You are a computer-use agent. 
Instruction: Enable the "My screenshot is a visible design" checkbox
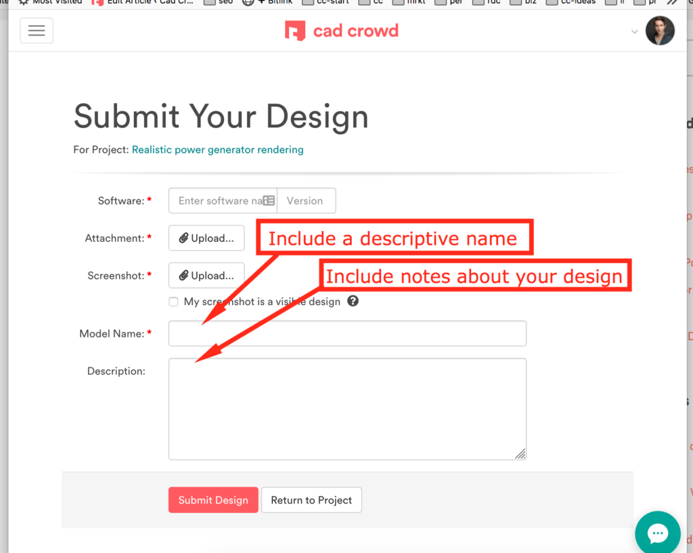(173, 302)
